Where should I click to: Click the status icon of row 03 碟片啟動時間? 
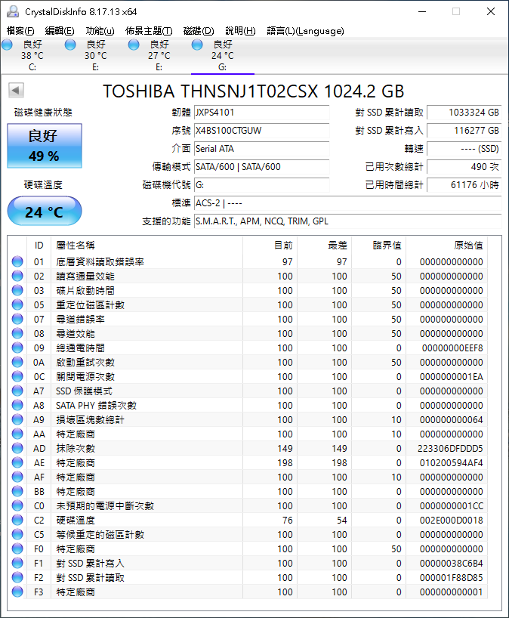(17, 290)
